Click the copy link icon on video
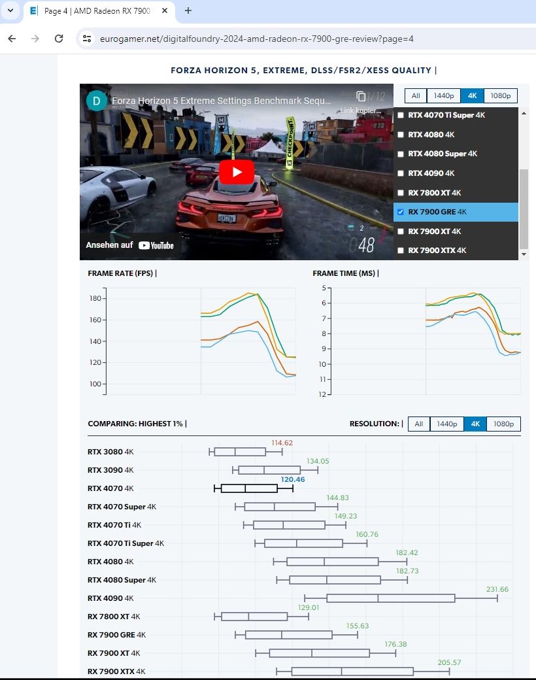 [x=361, y=96]
